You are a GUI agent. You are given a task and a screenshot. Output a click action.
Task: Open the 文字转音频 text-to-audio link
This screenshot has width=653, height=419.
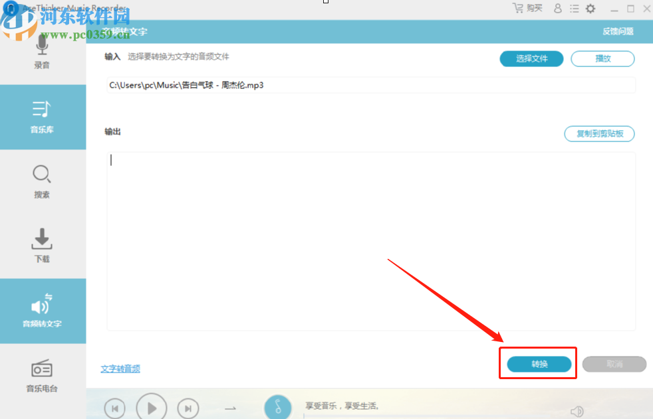120,369
